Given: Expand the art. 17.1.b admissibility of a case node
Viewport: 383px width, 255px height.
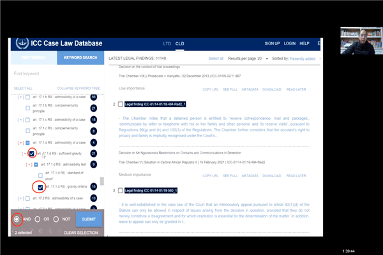Looking at the screenshot, I should [x=20, y=97].
